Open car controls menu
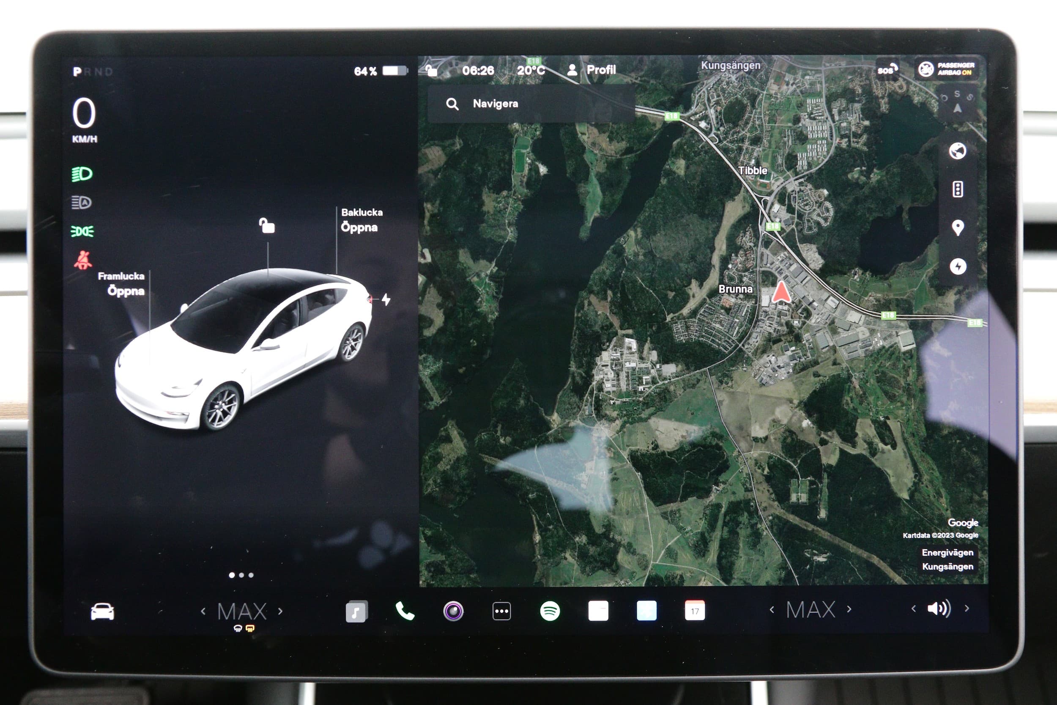1057x705 pixels. [102, 612]
